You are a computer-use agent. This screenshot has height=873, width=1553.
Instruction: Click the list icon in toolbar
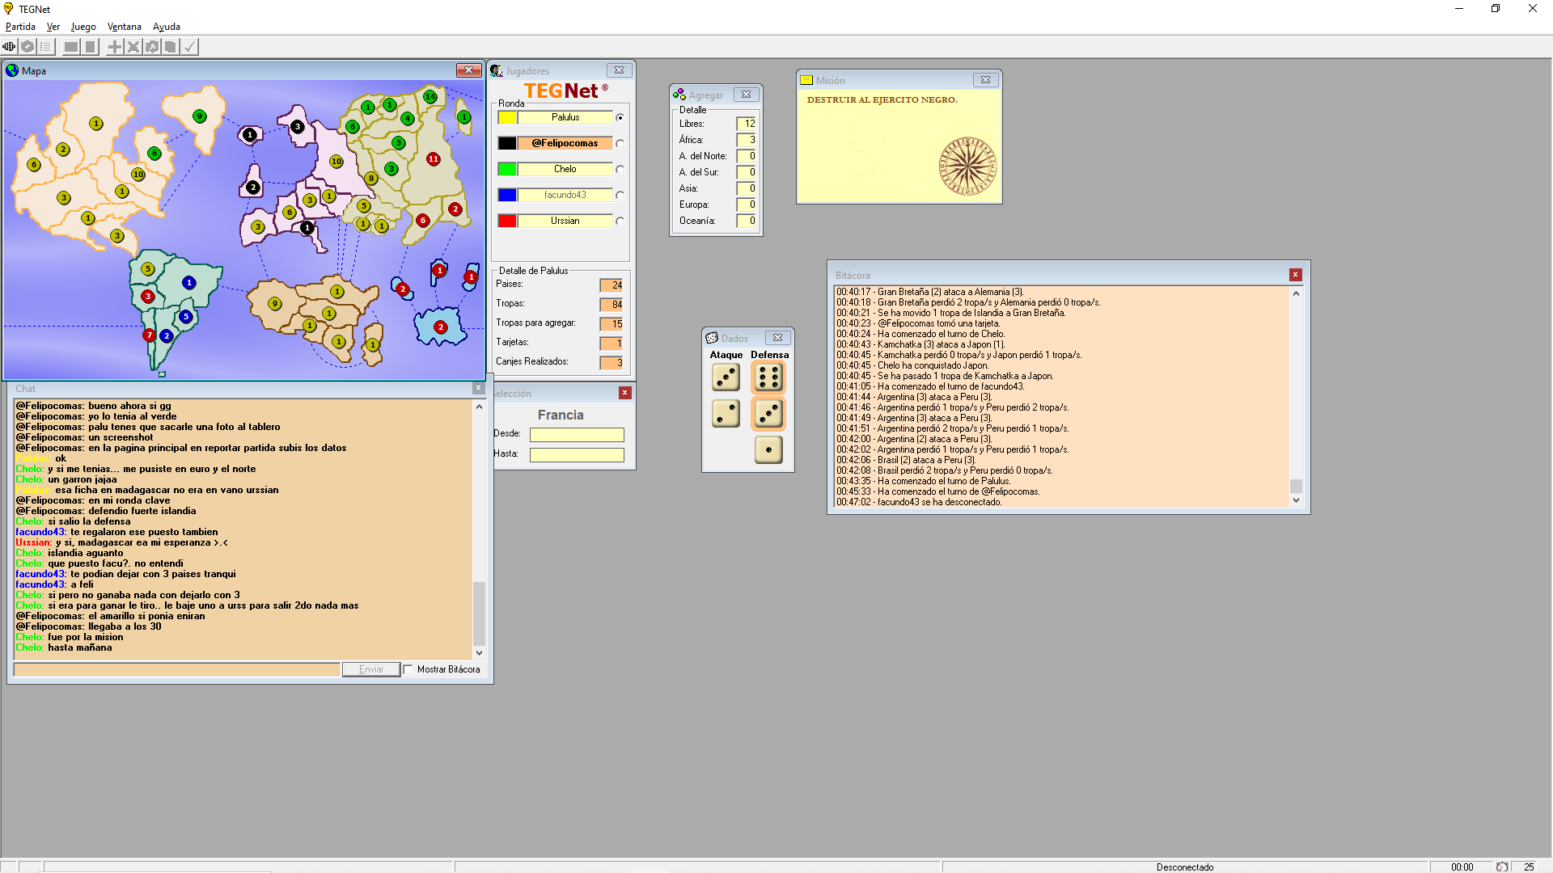click(x=46, y=47)
